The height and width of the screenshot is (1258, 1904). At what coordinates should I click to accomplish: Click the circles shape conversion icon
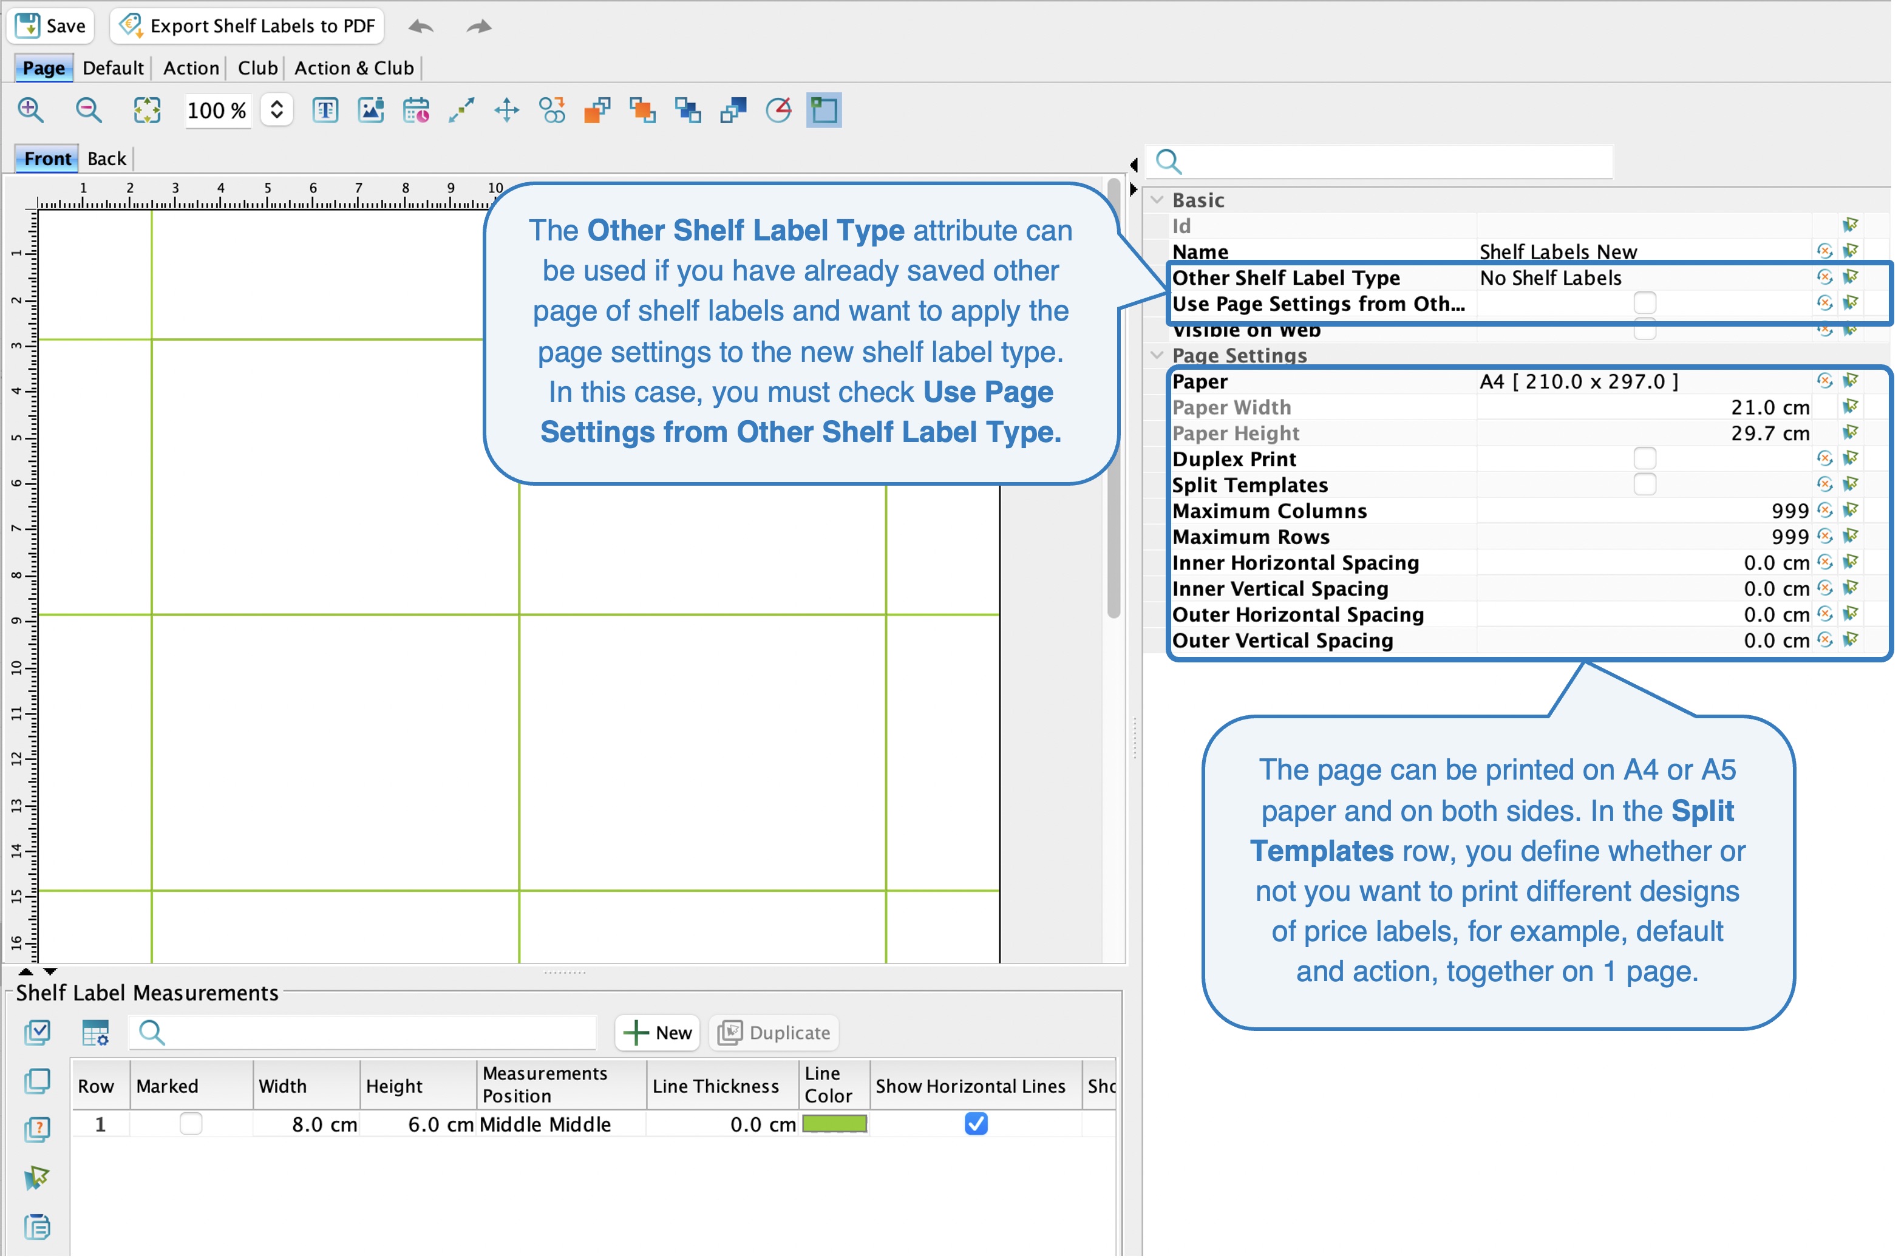552,110
